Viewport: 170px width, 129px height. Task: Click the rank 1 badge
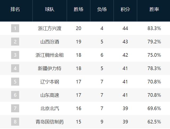pyautogui.click(x=15, y=28)
